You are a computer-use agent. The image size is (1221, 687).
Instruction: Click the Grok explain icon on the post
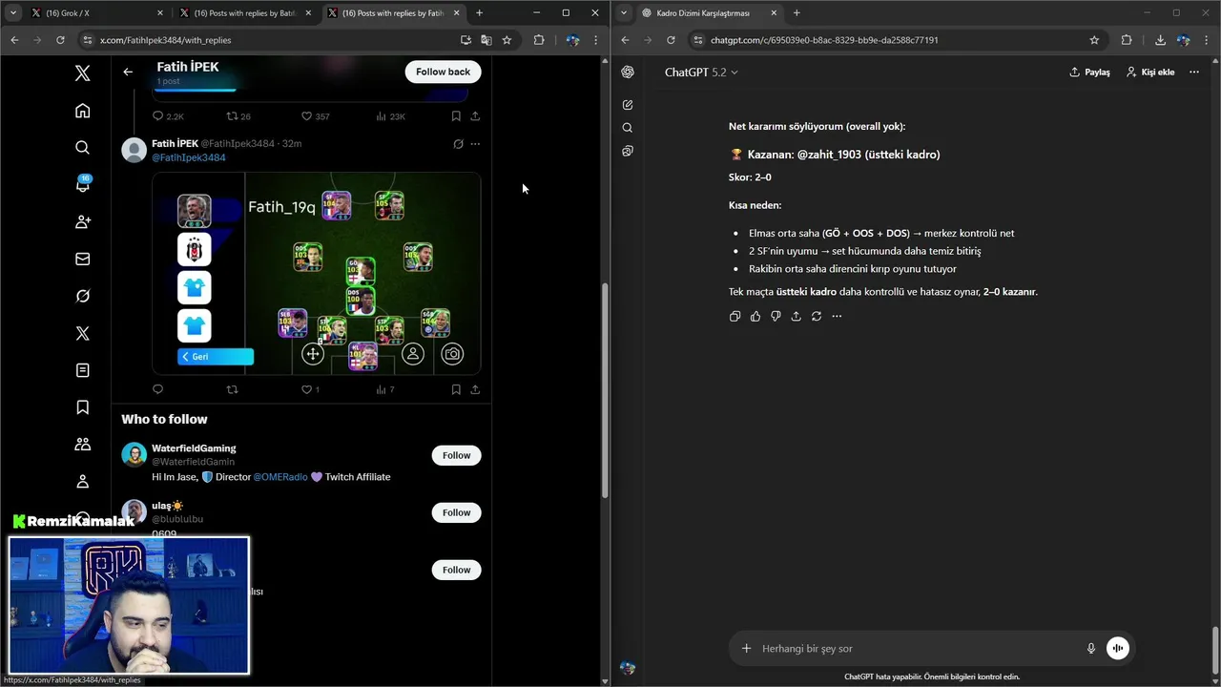[458, 144]
